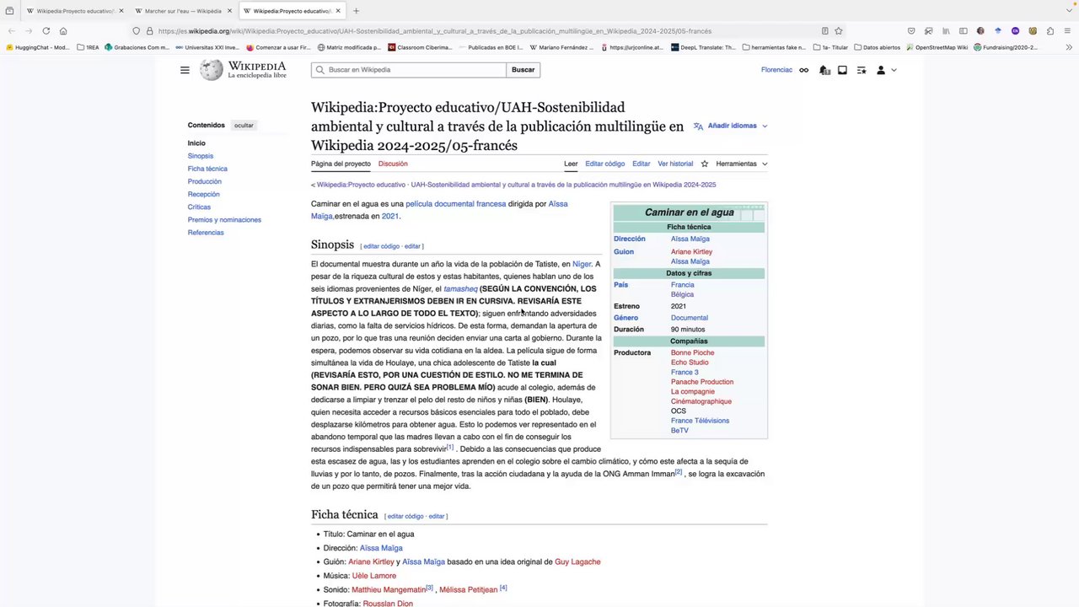Click the Buscar search button
The width and height of the screenshot is (1079, 607).
523,70
